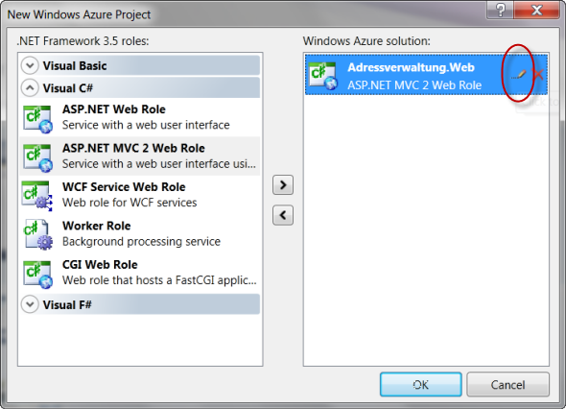Click the Visual Basic header label
The image size is (566, 409).
point(75,65)
